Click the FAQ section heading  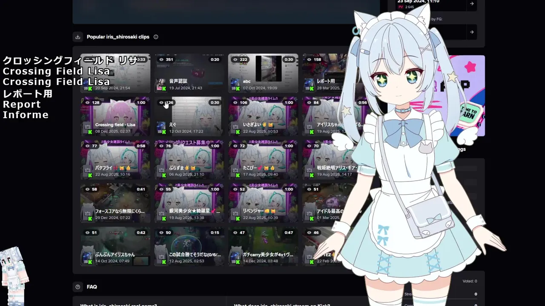92,287
